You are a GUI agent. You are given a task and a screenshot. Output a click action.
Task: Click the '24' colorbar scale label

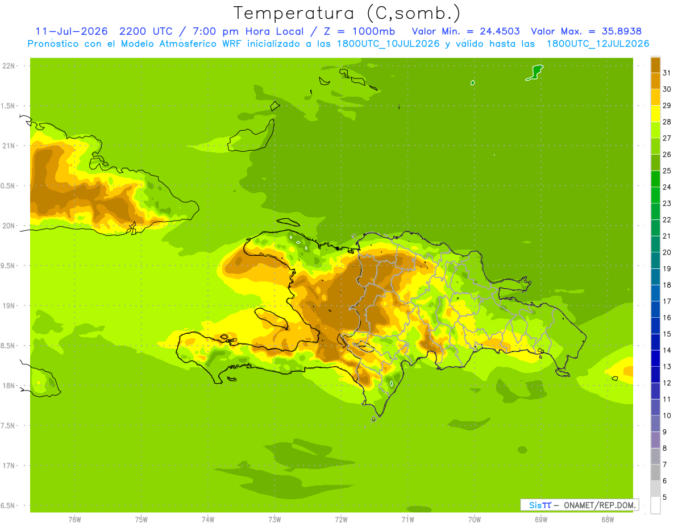coord(667,187)
